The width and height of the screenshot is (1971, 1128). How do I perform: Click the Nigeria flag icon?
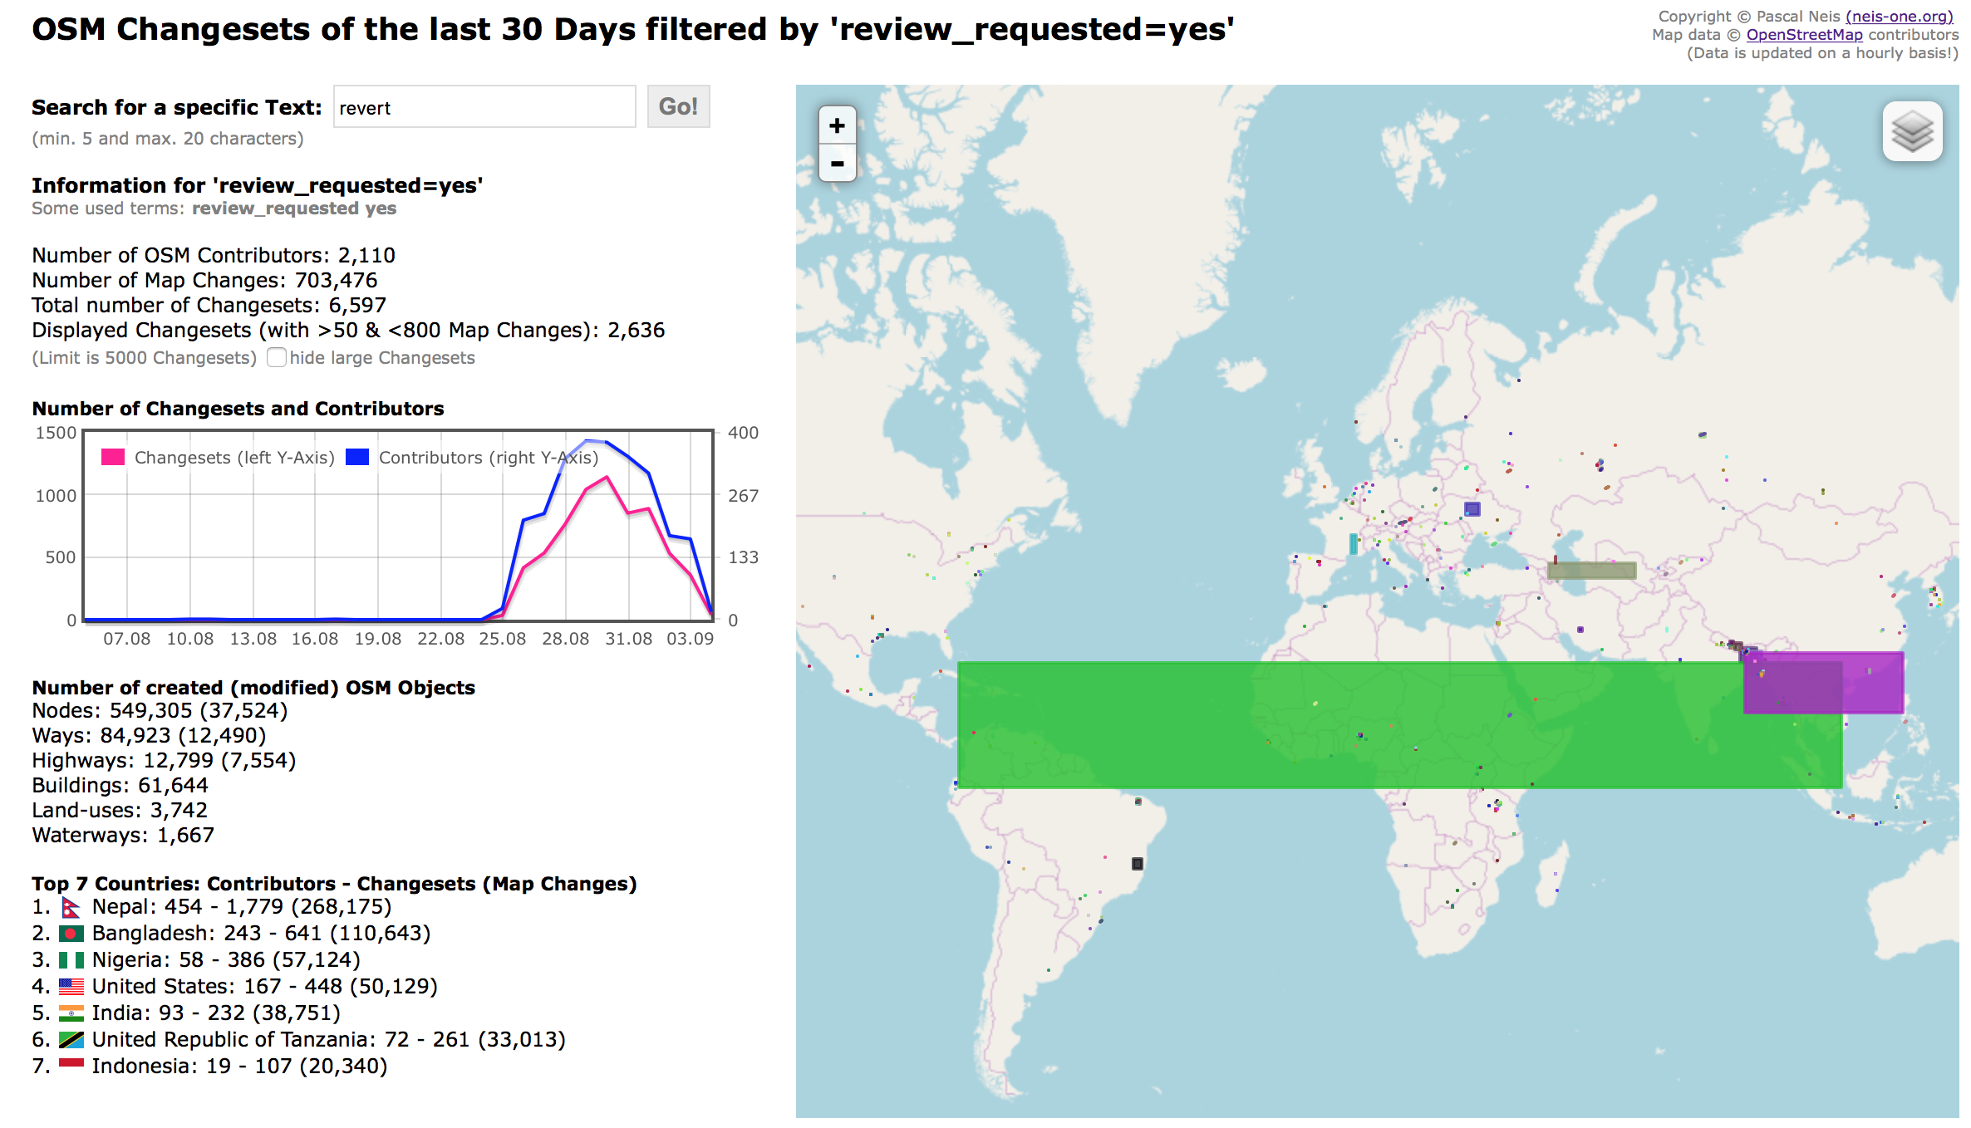70,959
